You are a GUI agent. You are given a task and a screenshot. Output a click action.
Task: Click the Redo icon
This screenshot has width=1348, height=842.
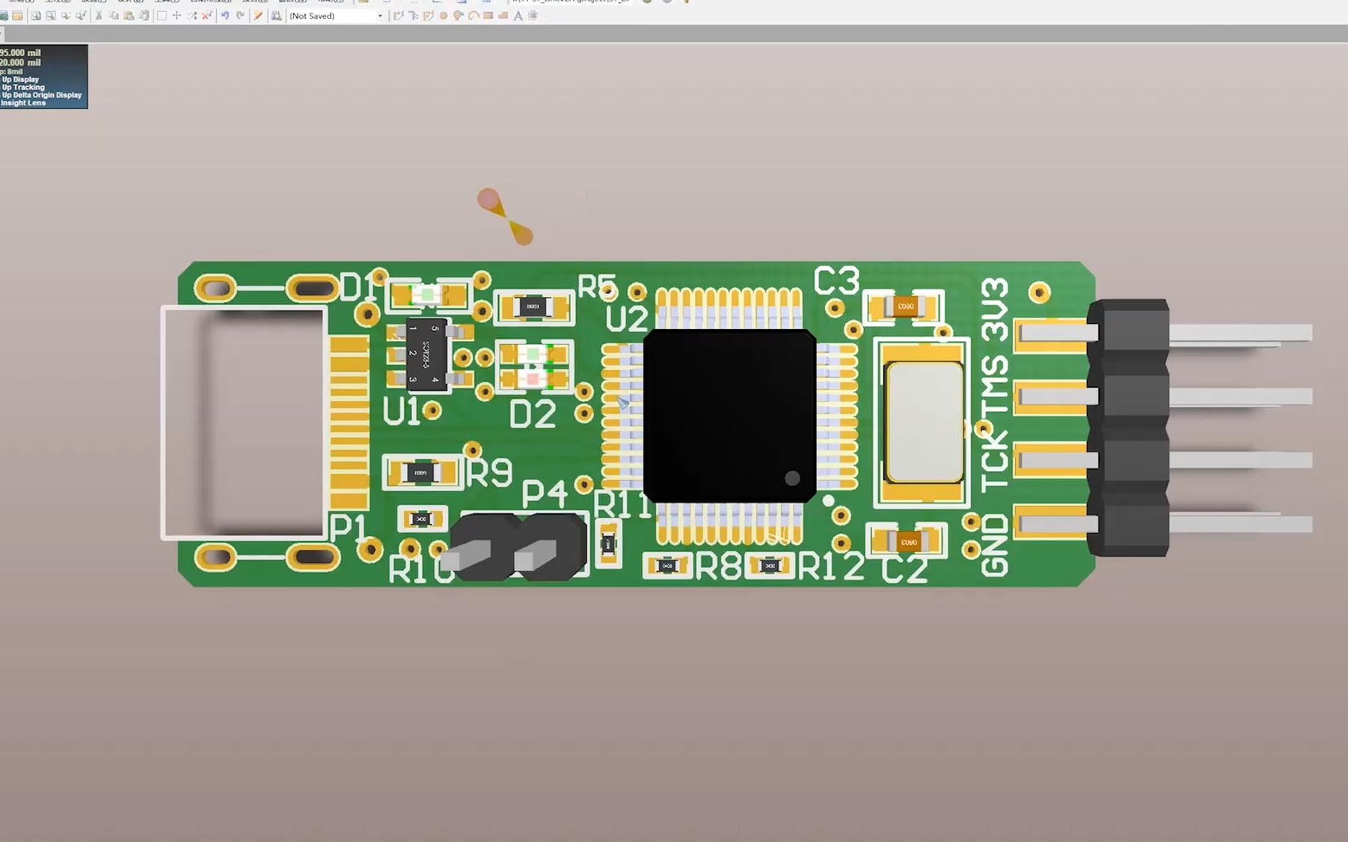pyautogui.click(x=241, y=15)
